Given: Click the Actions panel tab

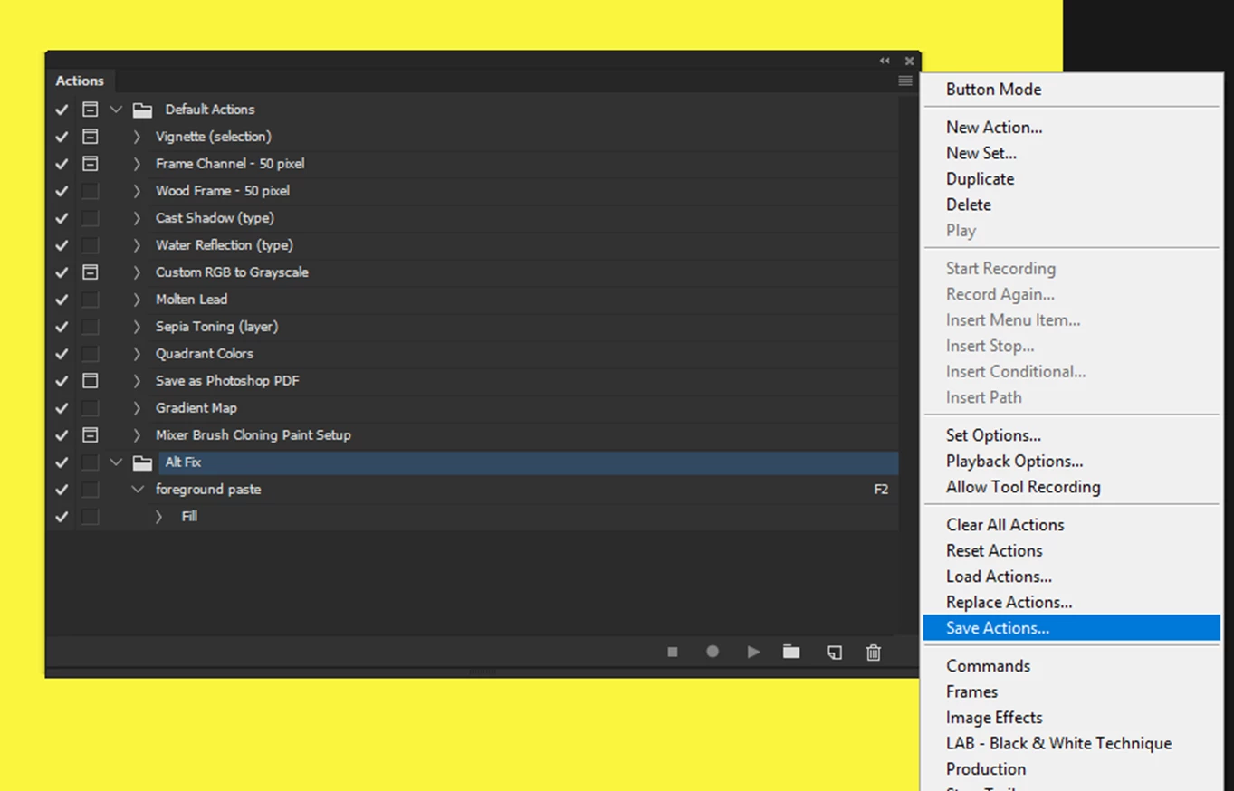Looking at the screenshot, I should [x=80, y=81].
